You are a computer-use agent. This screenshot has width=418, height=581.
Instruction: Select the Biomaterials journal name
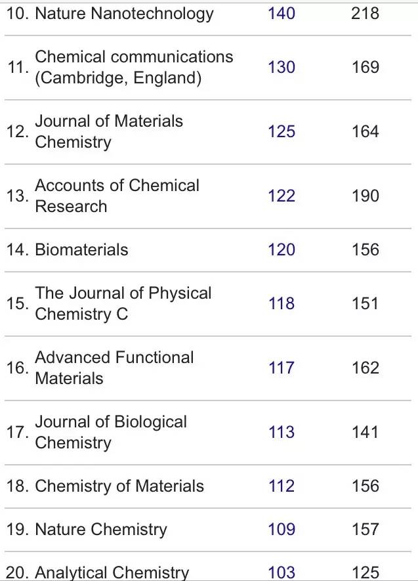point(81,249)
